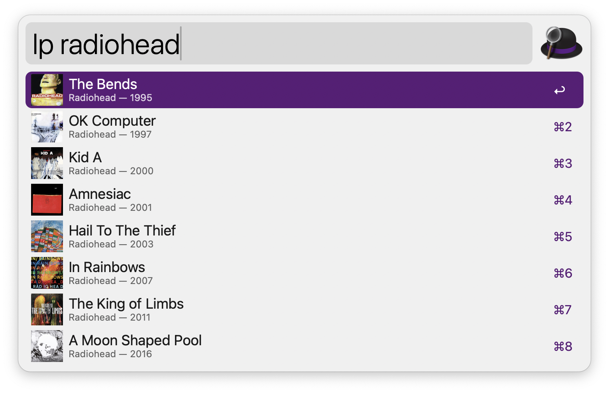
Task: Click the OK Computer cover art
Action: pos(47,126)
